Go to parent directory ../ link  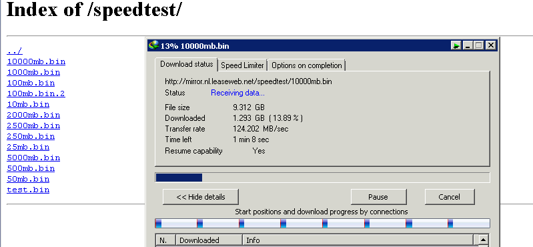[x=15, y=51]
